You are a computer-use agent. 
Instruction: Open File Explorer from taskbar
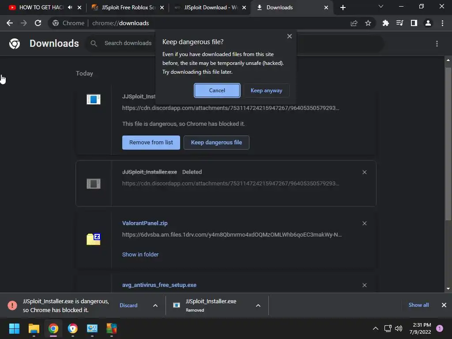[34, 328]
